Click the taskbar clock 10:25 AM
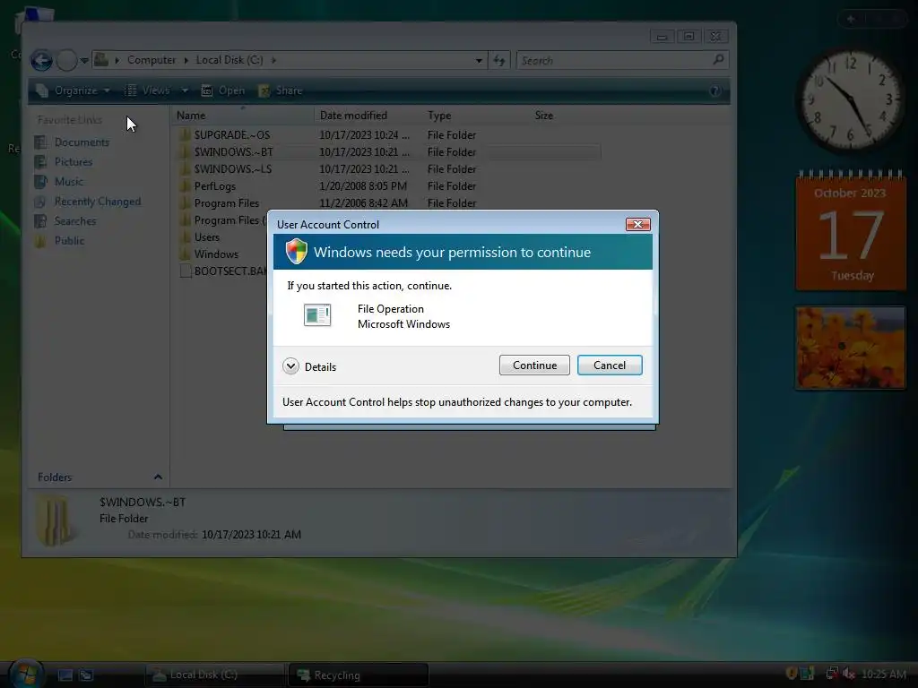Screen dimensions: 918x688 tap(883, 674)
